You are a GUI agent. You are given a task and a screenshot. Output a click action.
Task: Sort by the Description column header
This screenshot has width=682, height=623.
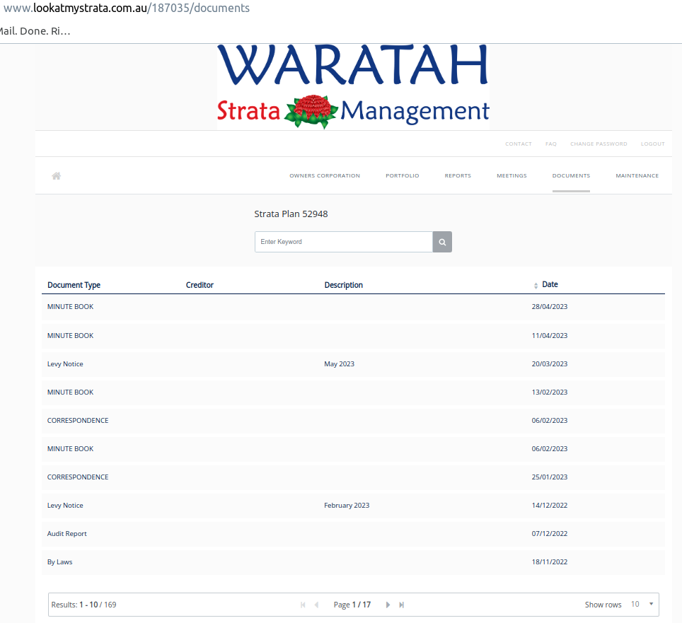click(x=344, y=285)
